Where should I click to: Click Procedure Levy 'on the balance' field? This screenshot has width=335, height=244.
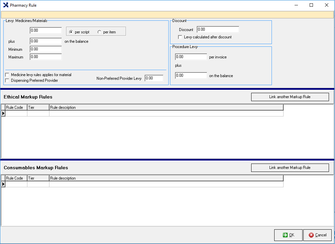191,75
